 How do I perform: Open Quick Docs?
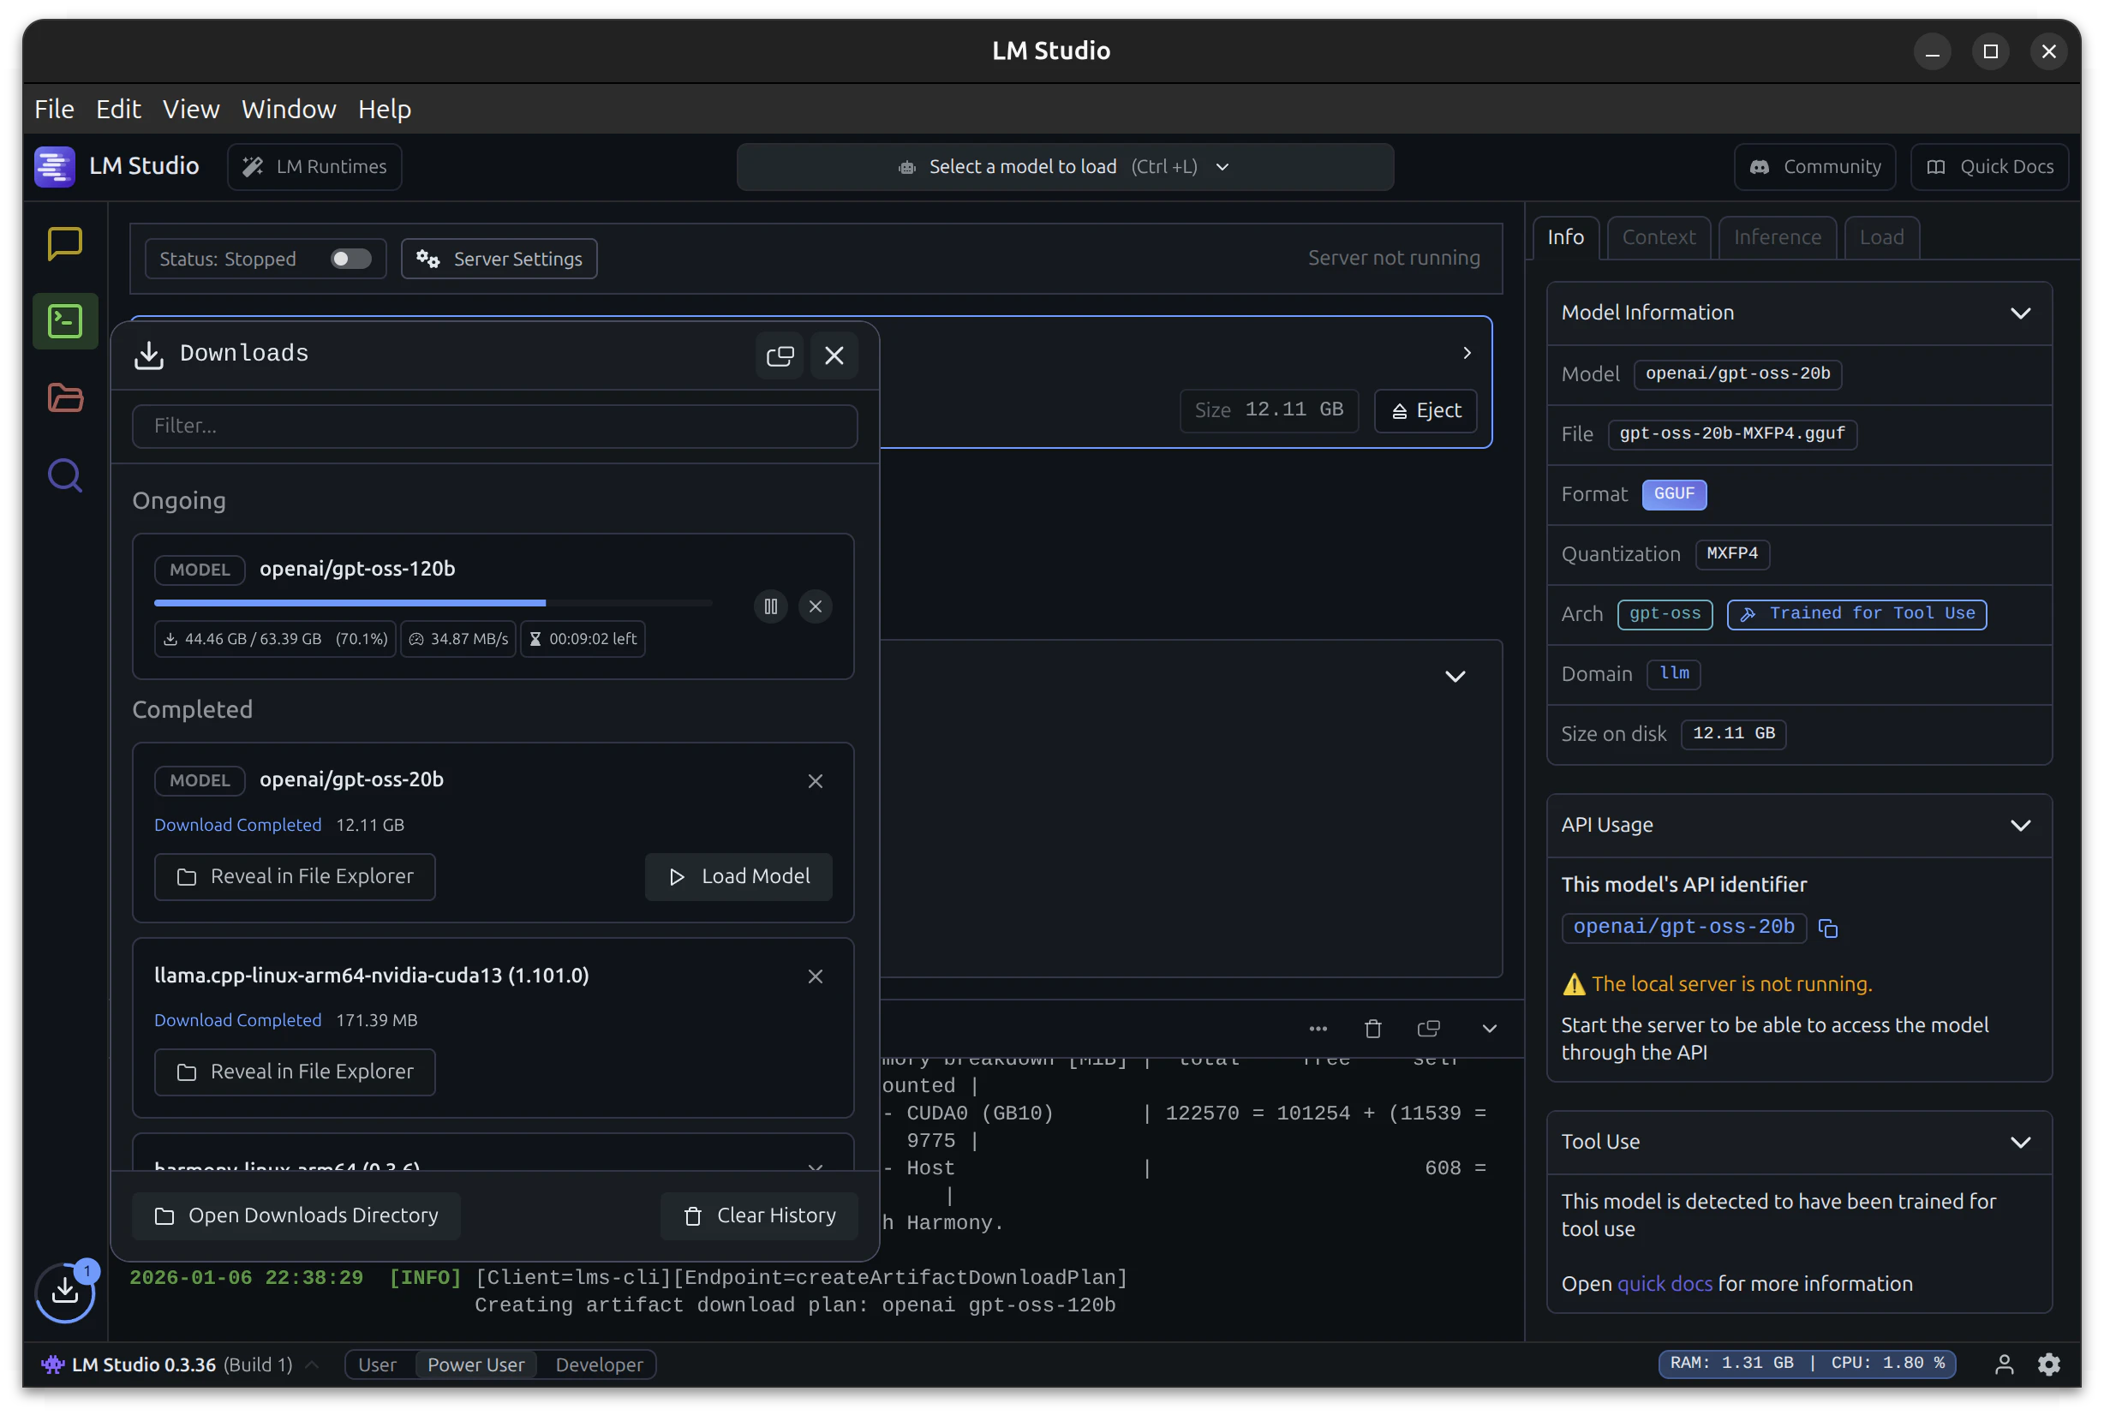(1989, 167)
